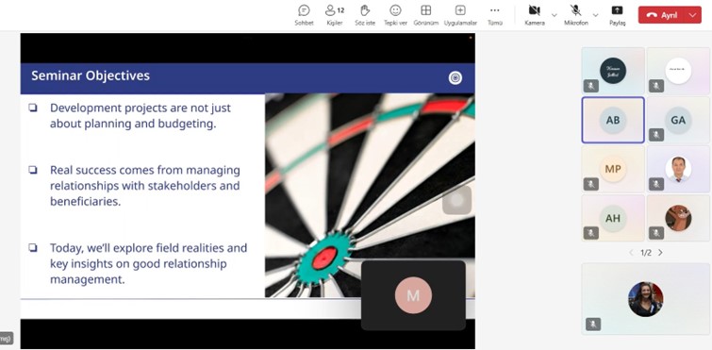Click the 1/2 page indicator
This screenshot has height=350, width=712.
(646, 253)
